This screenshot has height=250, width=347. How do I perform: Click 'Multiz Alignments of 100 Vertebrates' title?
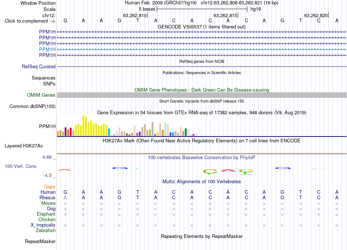pyautogui.click(x=202, y=181)
